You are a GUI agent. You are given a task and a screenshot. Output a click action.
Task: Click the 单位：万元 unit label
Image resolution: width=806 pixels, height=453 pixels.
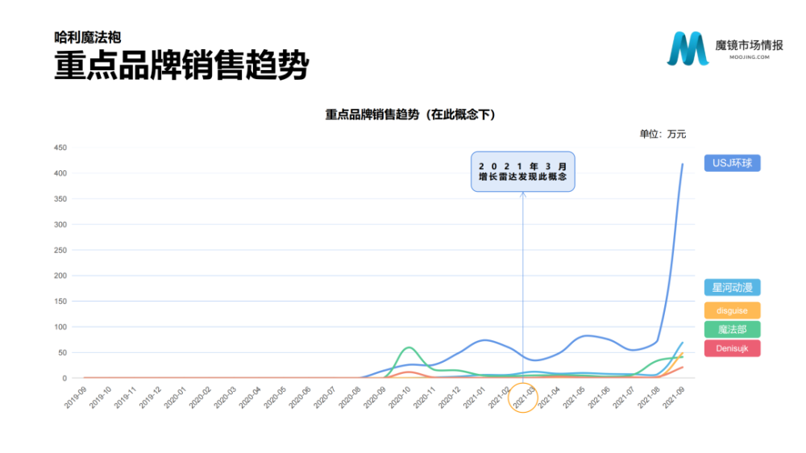pos(663,134)
